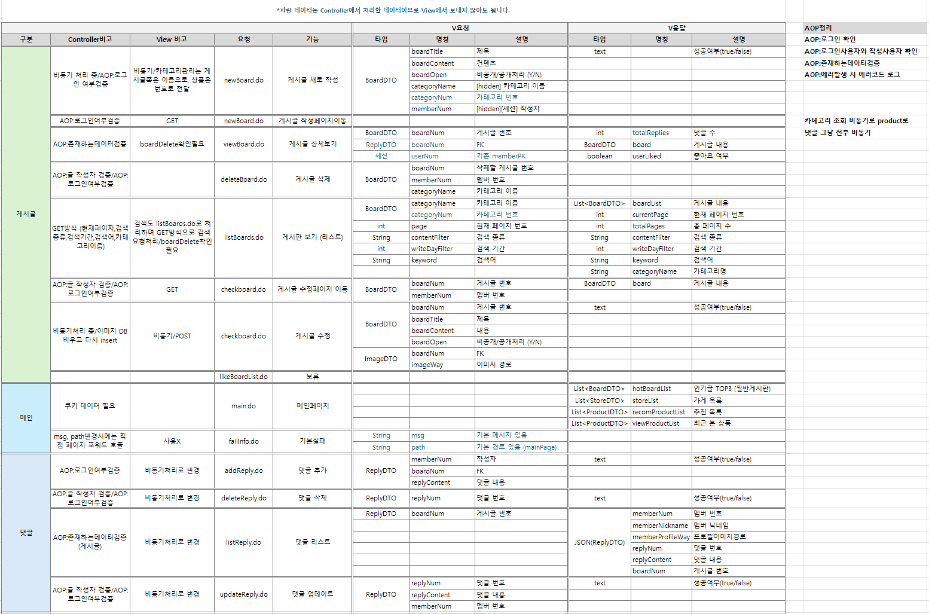Click the 'JSON(ReplyDTO)' merged cell

[600, 542]
